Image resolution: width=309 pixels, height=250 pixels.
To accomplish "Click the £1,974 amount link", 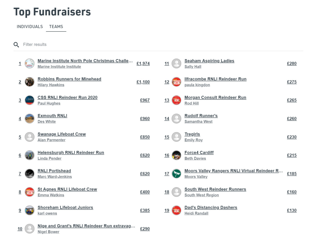I will coord(143,63).
